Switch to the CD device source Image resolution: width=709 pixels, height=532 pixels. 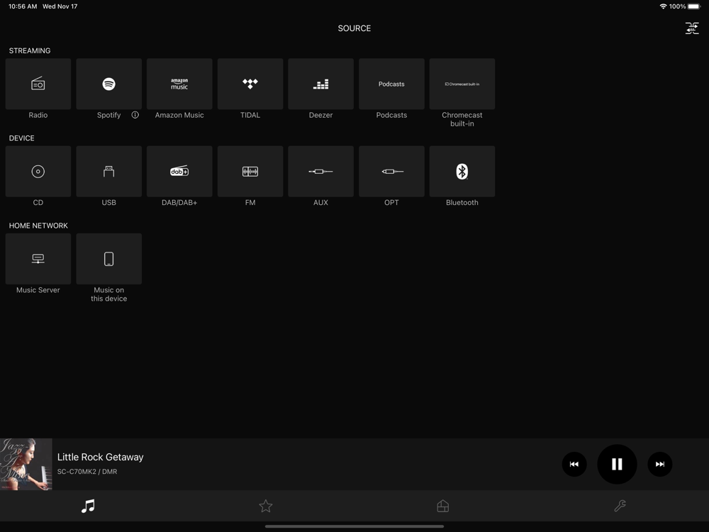click(38, 172)
